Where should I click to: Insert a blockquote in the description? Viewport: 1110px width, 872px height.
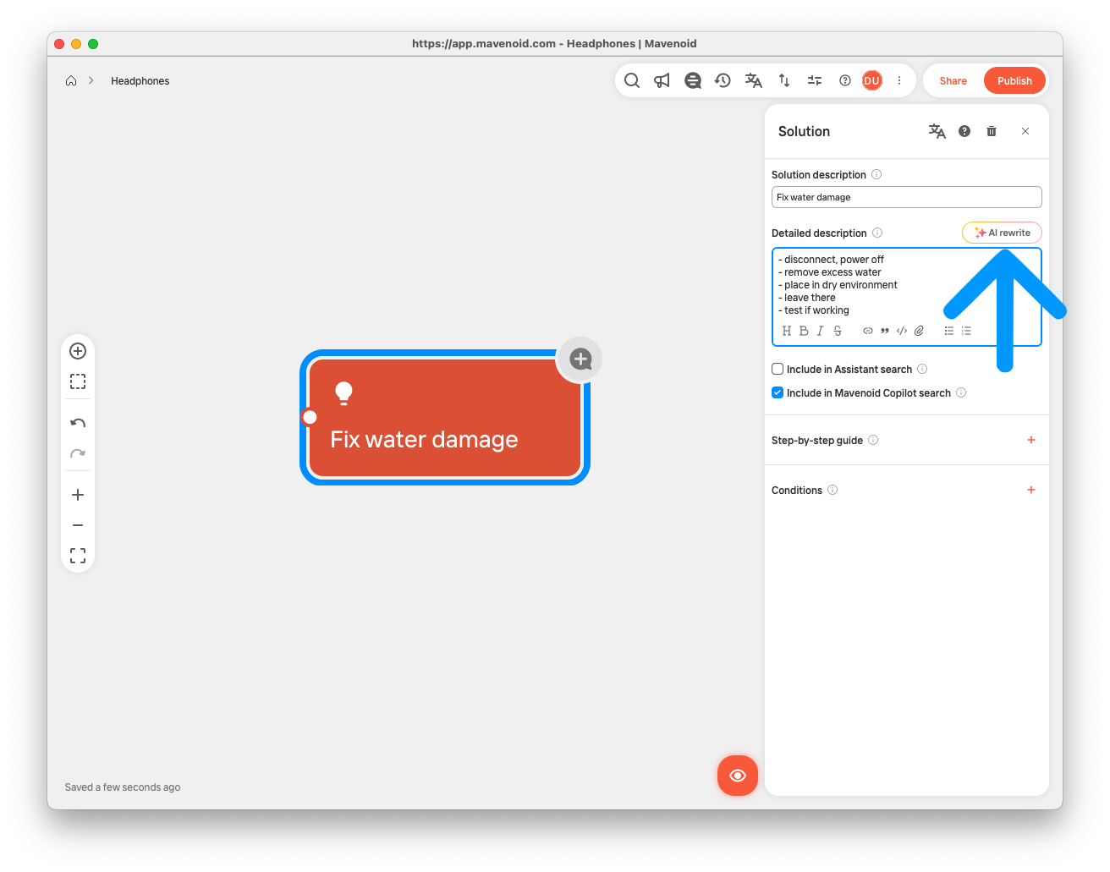point(885,331)
